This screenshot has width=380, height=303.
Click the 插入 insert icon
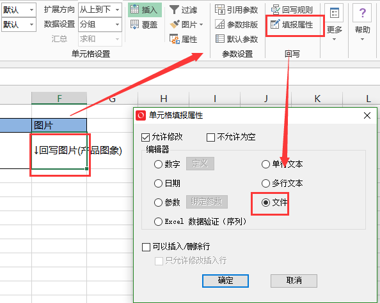[135, 10]
